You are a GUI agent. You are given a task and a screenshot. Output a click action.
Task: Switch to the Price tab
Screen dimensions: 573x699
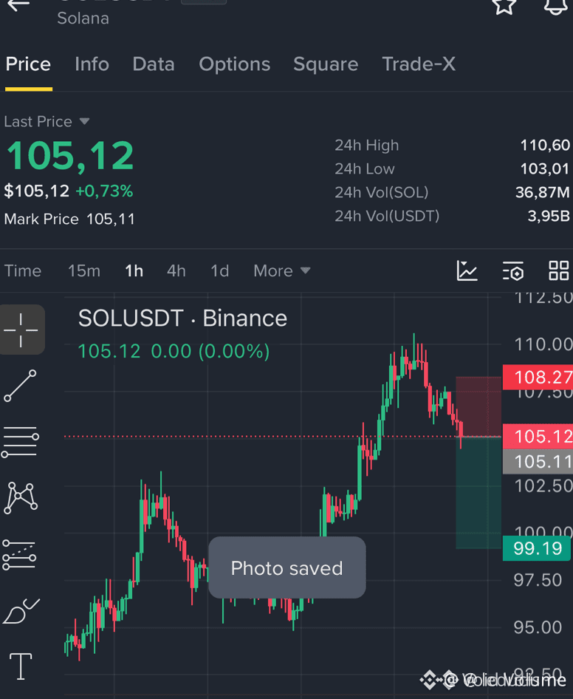click(x=28, y=64)
